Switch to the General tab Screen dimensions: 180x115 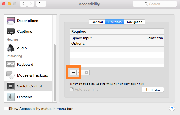pos(97,22)
